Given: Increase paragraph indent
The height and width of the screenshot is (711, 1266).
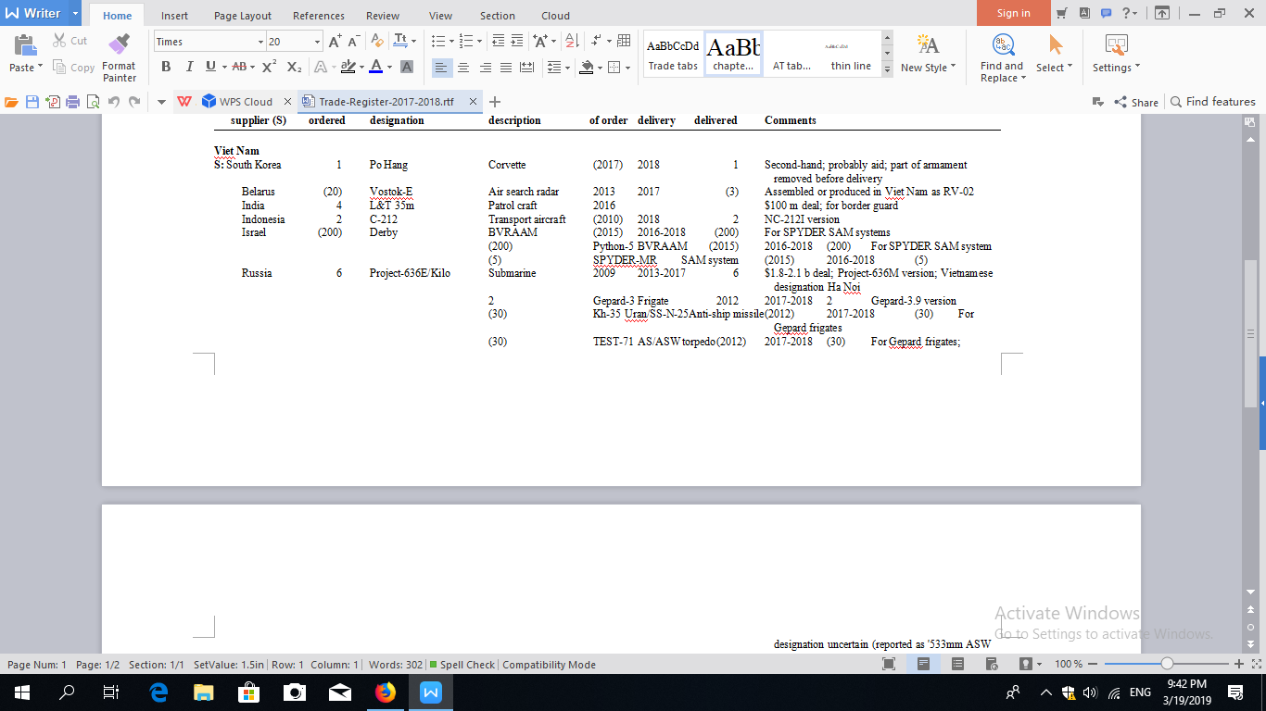Looking at the screenshot, I should (519, 42).
